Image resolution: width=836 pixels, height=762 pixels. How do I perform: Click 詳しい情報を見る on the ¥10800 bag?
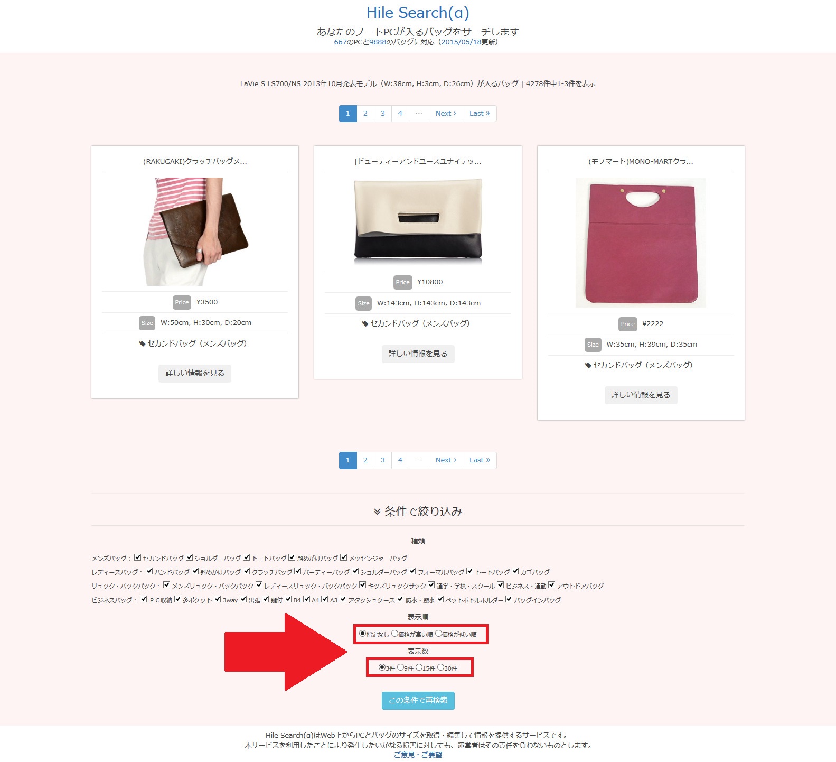(x=418, y=354)
